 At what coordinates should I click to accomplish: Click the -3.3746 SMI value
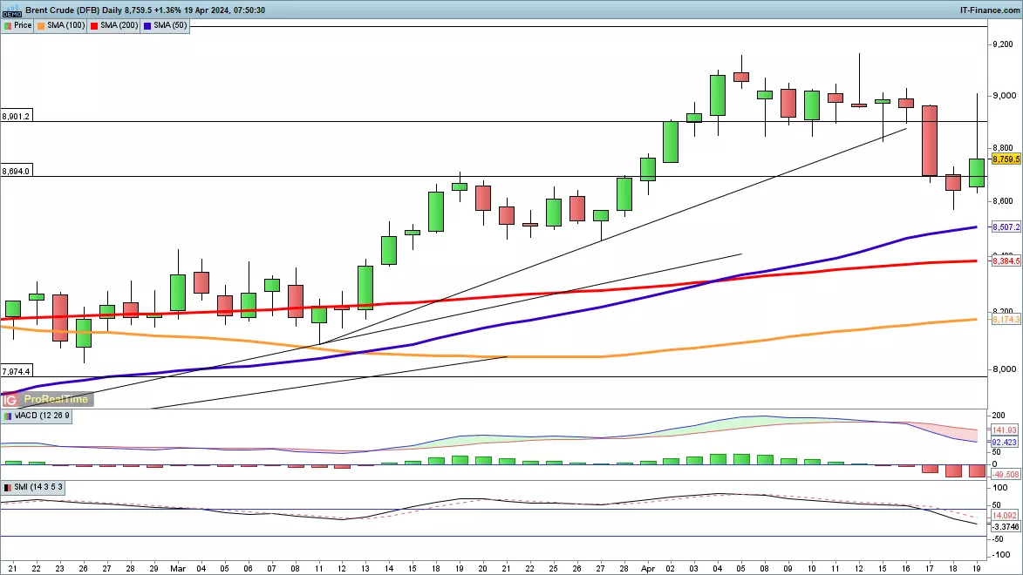click(1006, 527)
